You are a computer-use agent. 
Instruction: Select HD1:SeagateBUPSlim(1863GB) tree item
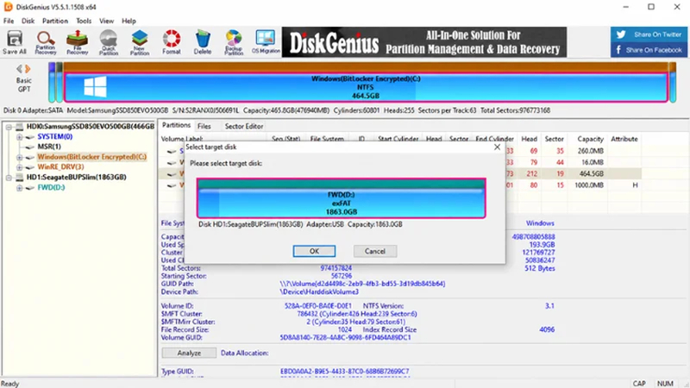tap(76, 177)
